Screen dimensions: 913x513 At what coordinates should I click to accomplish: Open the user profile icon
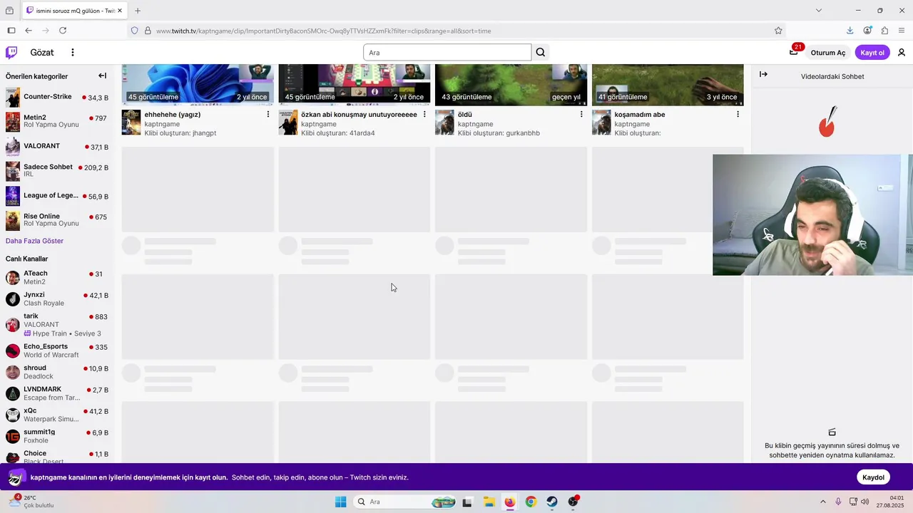(902, 52)
